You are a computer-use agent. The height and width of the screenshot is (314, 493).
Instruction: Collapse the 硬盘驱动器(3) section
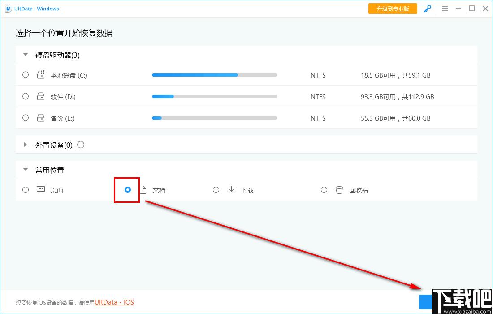pyautogui.click(x=26, y=55)
